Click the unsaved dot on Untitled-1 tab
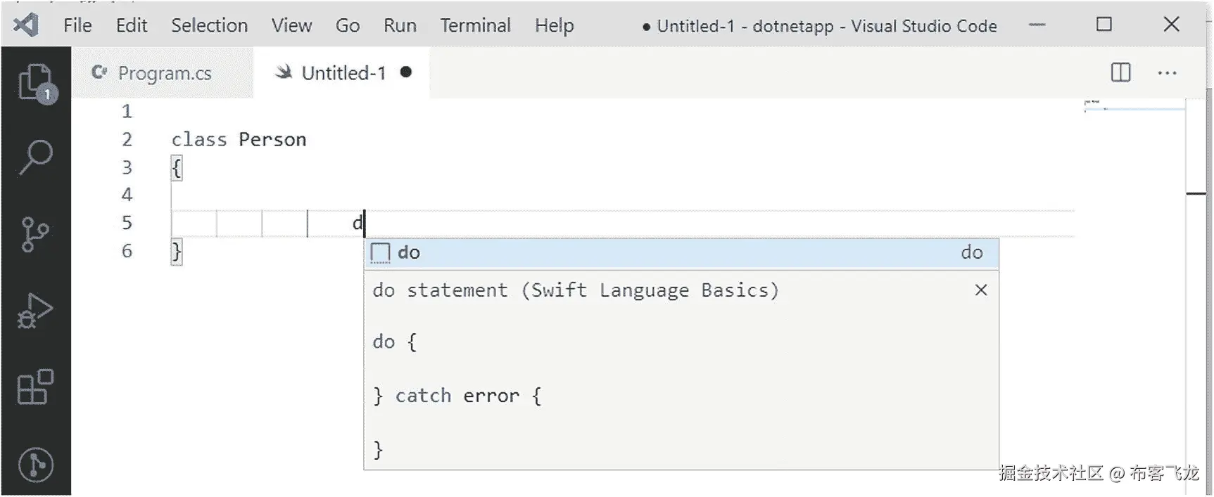The height and width of the screenshot is (497, 1214). (406, 72)
